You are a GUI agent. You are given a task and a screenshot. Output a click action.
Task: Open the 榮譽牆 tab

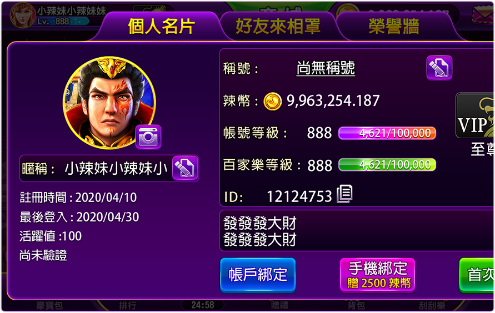click(x=394, y=26)
